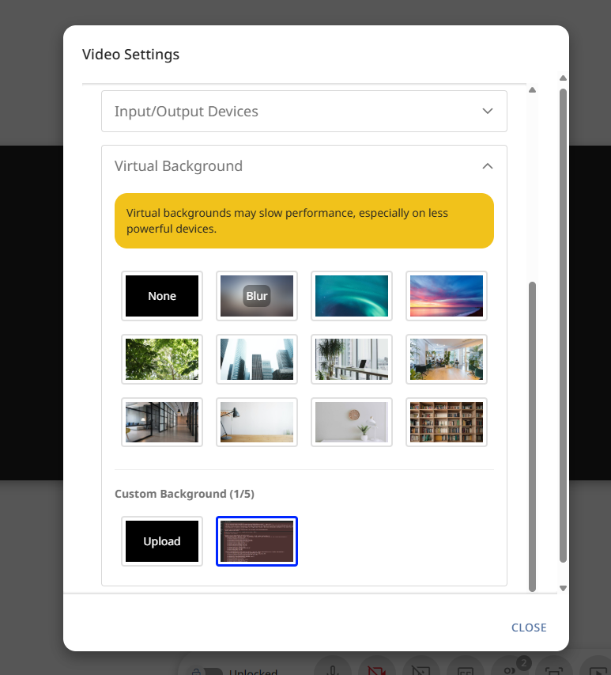Choose the teal aurora background

pyautogui.click(x=352, y=296)
